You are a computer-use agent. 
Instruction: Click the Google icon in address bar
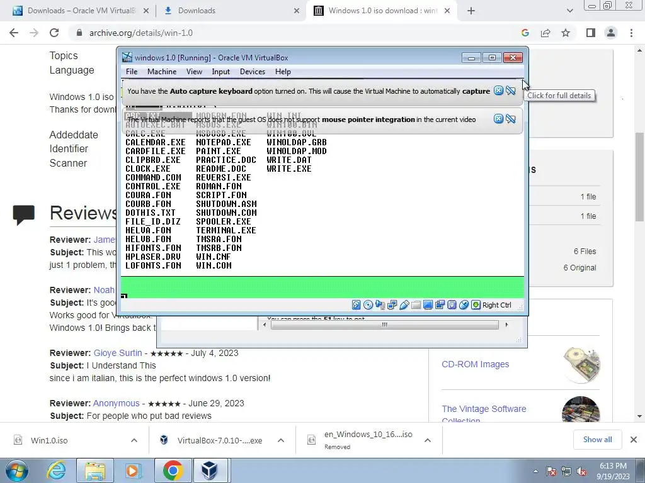pos(525,33)
